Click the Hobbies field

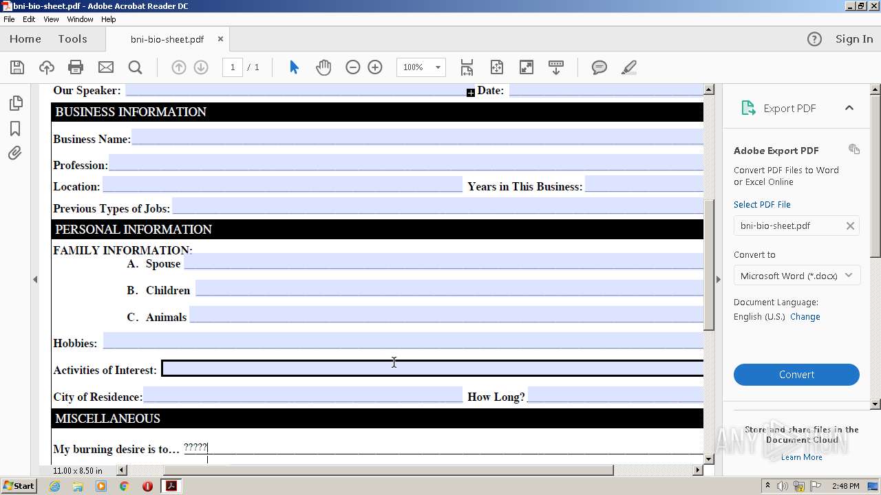click(403, 341)
